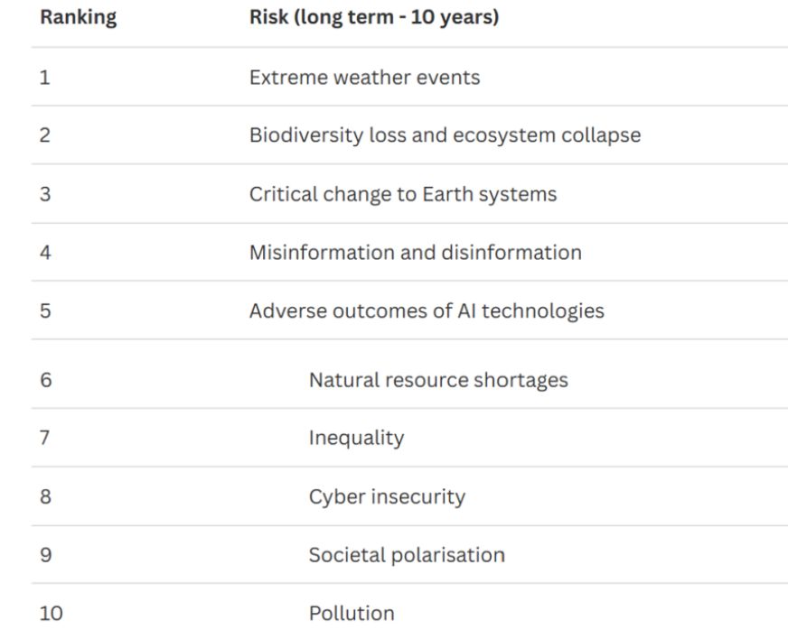Screen dimensions: 788x639
Task: Click Misinformation and disinformation entry
Action: tap(415, 253)
